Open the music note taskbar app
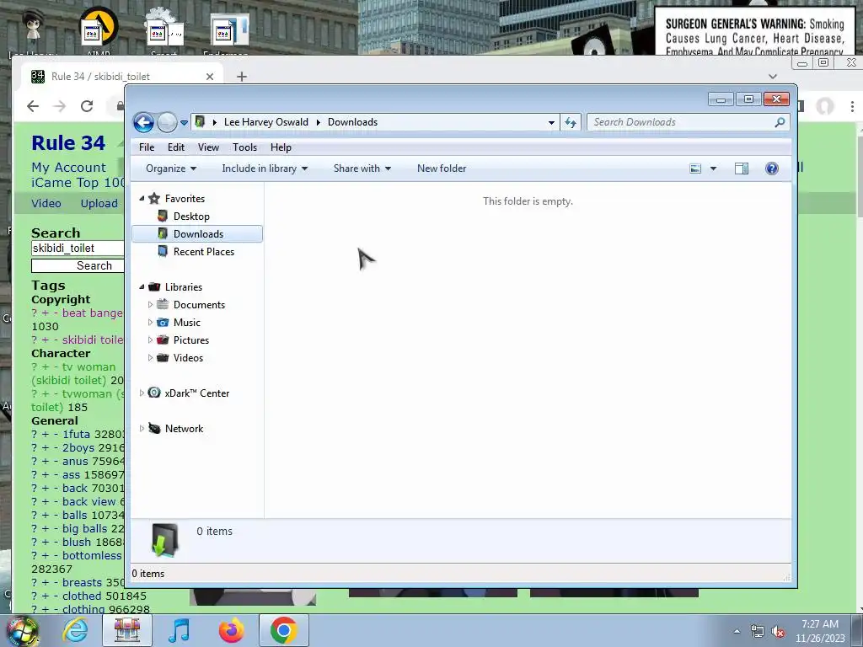Screen dimensions: 863x647 tap(179, 630)
